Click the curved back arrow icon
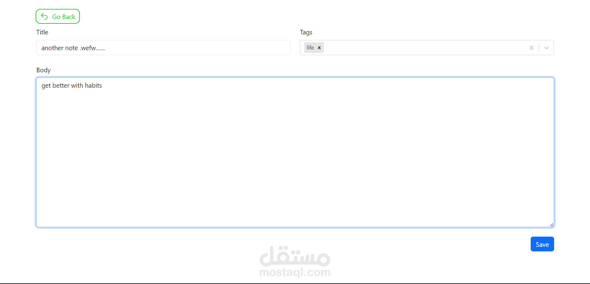 [44, 16]
